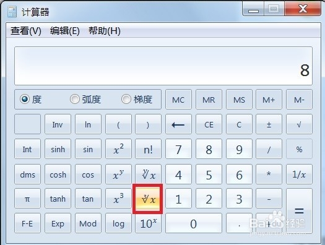Image resolution: width=325 pixels, height=245 pixels.
Task: Click the MS memory store button
Action: tap(239, 100)
